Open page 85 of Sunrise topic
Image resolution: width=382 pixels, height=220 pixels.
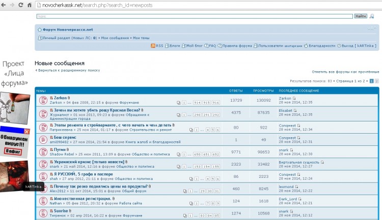pyautogui.click(x=217, y=215)
